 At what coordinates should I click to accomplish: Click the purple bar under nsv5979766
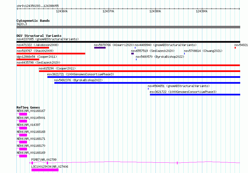pyautogui.click(x=100, y=48)
